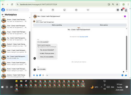Viewport: 131px width, 95px height.
Task: Show hidden system tray icons
Action: click(101, 87)
